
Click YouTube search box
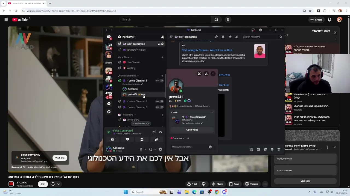165,20
